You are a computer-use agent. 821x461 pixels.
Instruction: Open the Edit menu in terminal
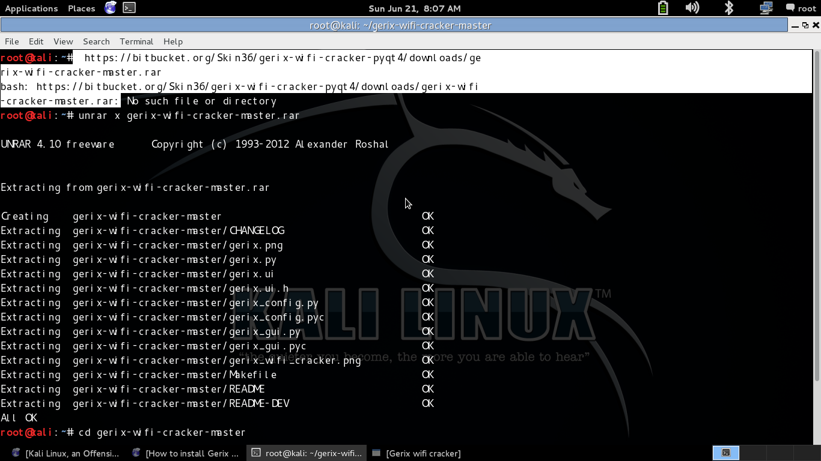click(x=36, y=41)
